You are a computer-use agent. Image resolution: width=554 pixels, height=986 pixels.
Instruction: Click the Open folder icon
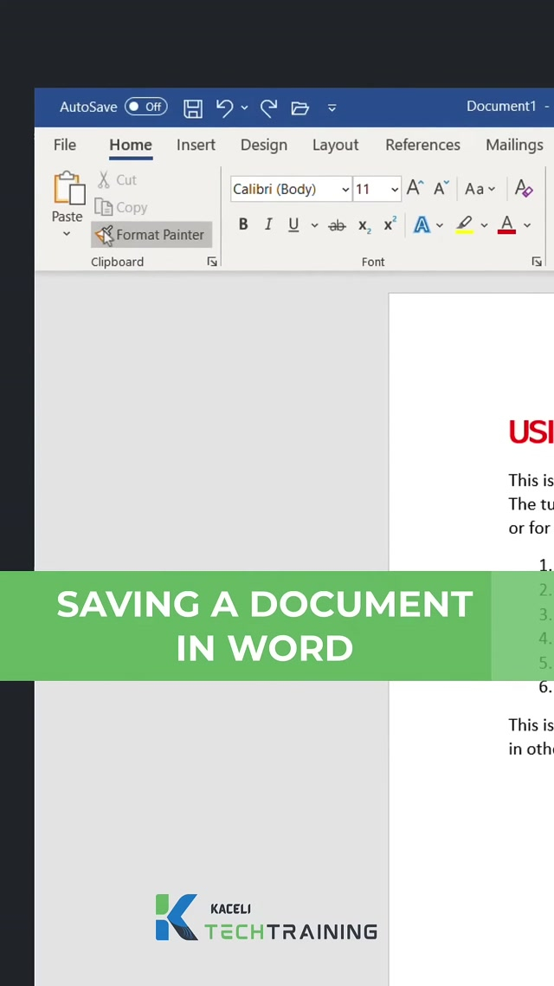tap(300, 107)
